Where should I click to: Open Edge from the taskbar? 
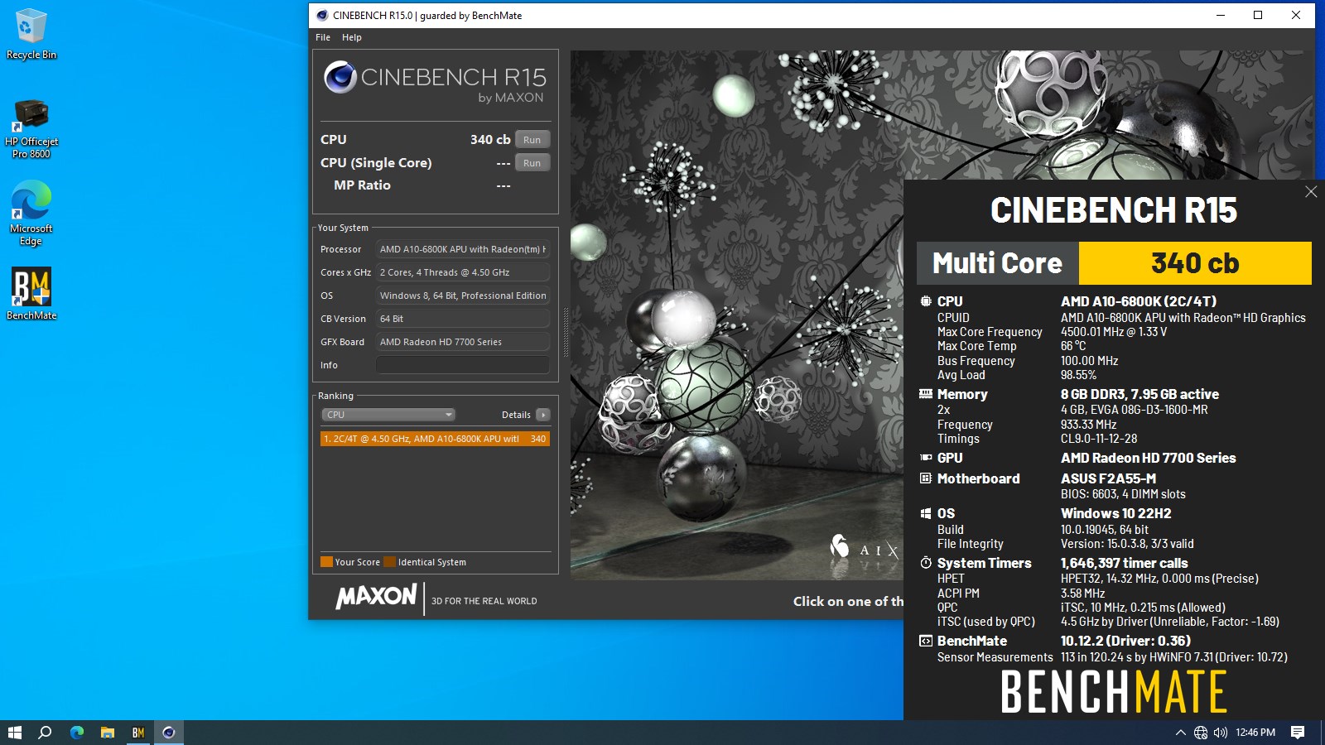pos(77,733)
